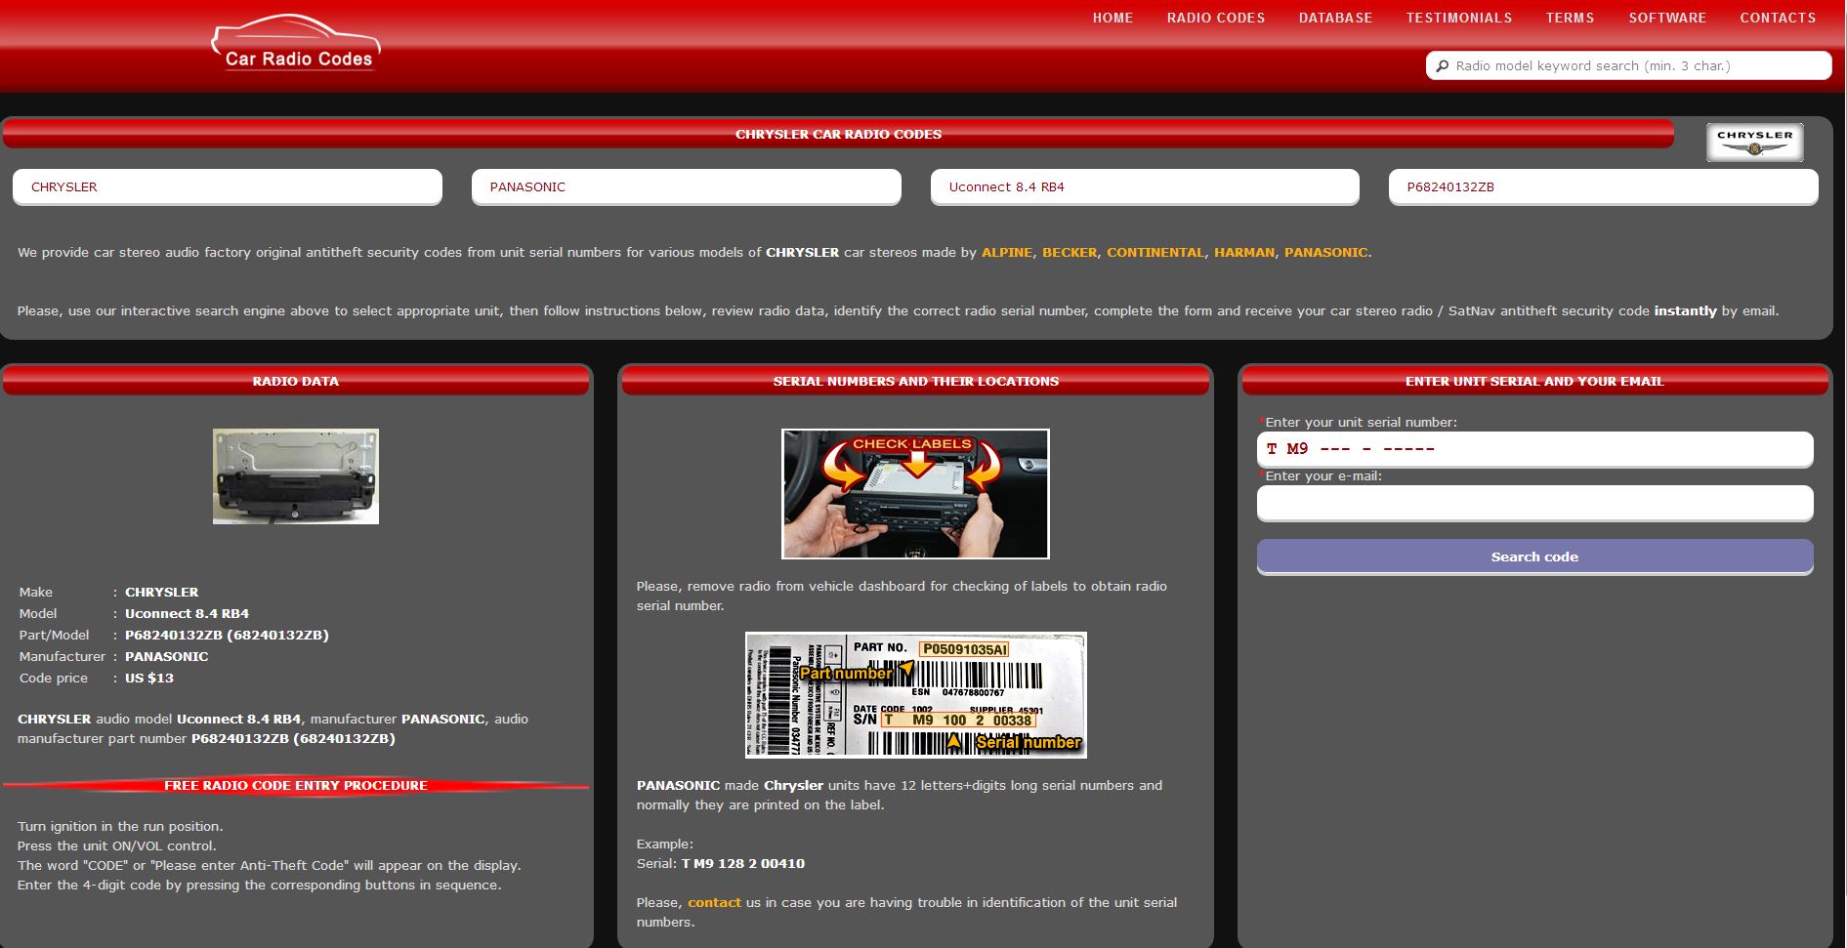1847x948 pixels.
Task: Click the search magnifier icon
Action: [x=1443, y=66]
